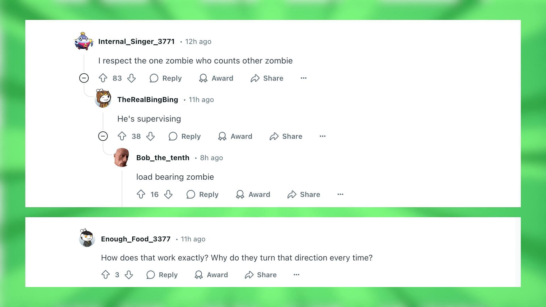Collapse TheRealBingBing's reply thread
Image resolution: width=546 pixels, height=307 pixels.
(x=103, y=136)
